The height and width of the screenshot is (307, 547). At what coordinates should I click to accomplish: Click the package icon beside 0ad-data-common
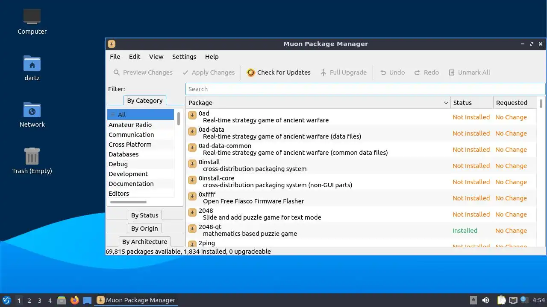click(192, 148)
